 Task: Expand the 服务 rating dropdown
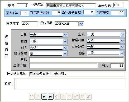(122, 53)
